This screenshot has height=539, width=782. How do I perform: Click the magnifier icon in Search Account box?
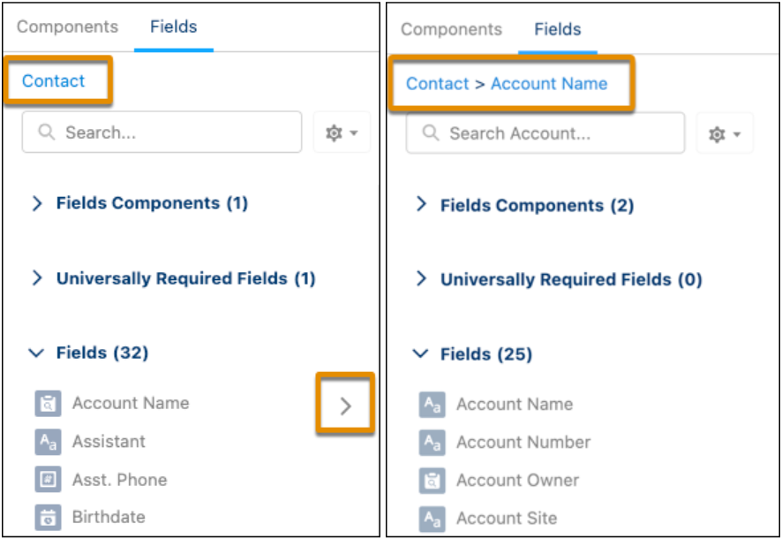tap(431, 133)
